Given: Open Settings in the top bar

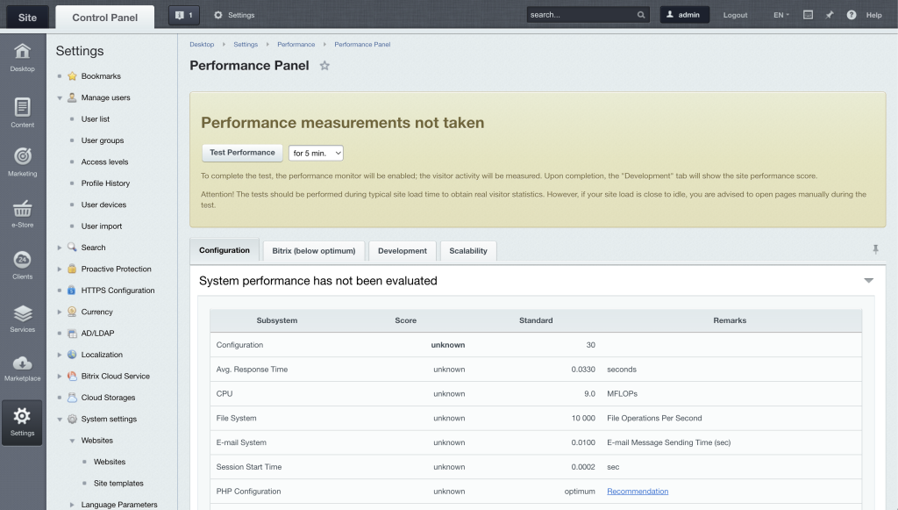Looking at the screenshot, I should click(234, 15).
